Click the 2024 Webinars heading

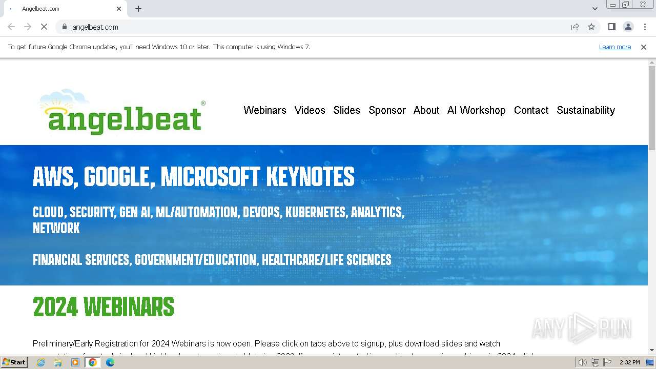click(104, 307)
